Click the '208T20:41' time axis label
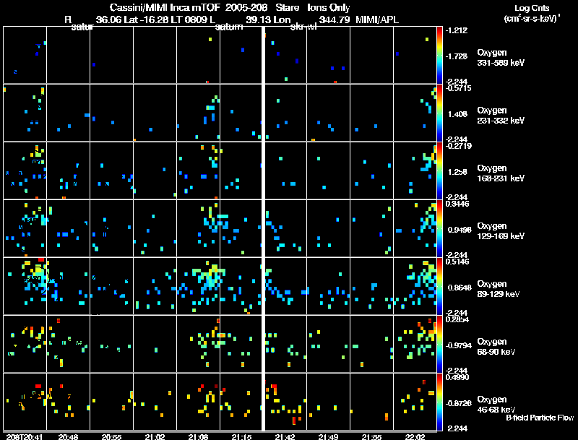 [25, 437]
